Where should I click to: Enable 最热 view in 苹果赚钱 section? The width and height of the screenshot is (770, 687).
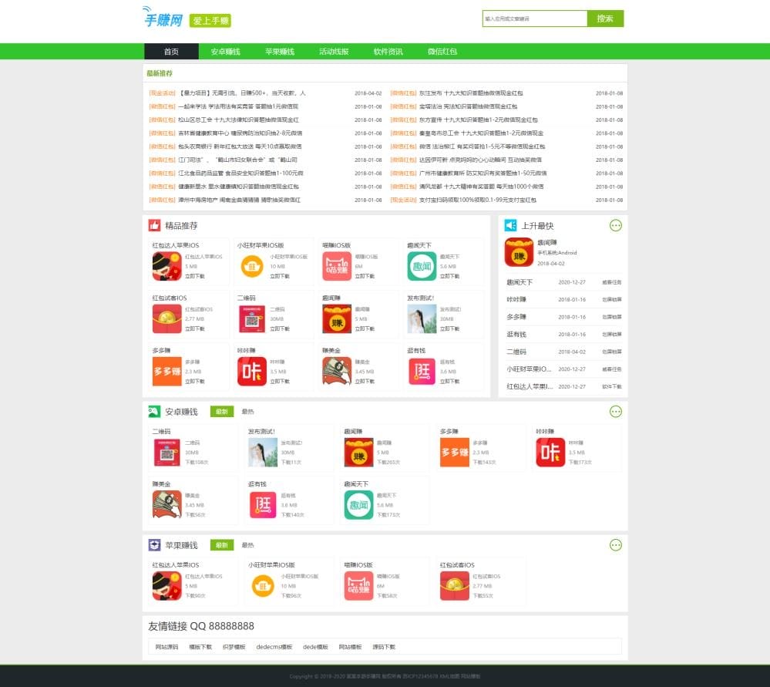(x=248, y=544)
